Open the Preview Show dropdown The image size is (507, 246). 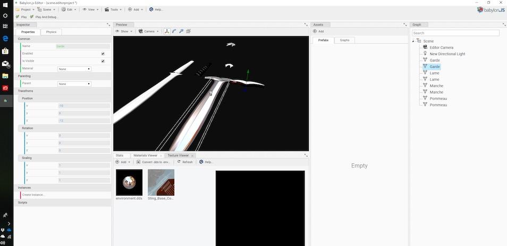(124, 31)
